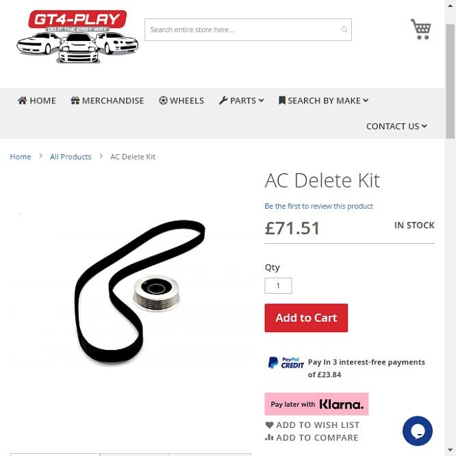Open the Wheels menu item
The height and width of the screenshot is (456, 456).
(x=181, y=101)
